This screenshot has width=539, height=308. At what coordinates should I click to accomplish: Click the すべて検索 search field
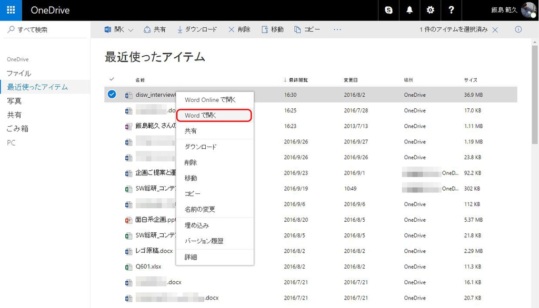click(46, 29)
